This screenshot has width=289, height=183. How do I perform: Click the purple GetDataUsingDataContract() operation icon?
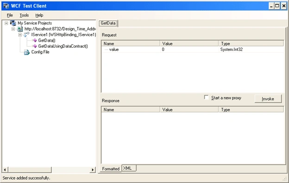tap(35, 46)
